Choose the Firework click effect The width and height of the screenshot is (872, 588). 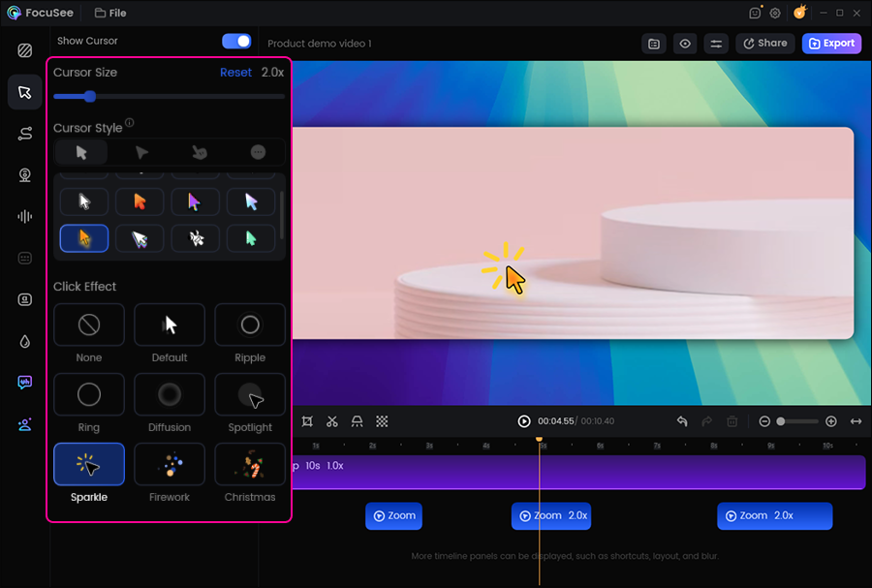point(170,465)
